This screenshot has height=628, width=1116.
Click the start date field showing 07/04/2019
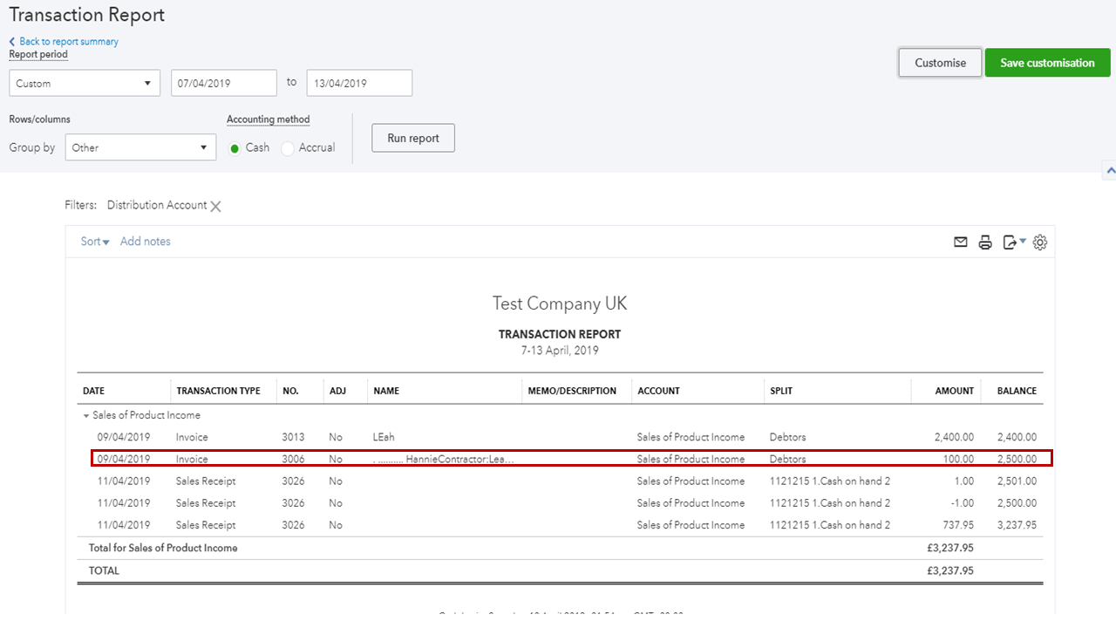(223, 82)
